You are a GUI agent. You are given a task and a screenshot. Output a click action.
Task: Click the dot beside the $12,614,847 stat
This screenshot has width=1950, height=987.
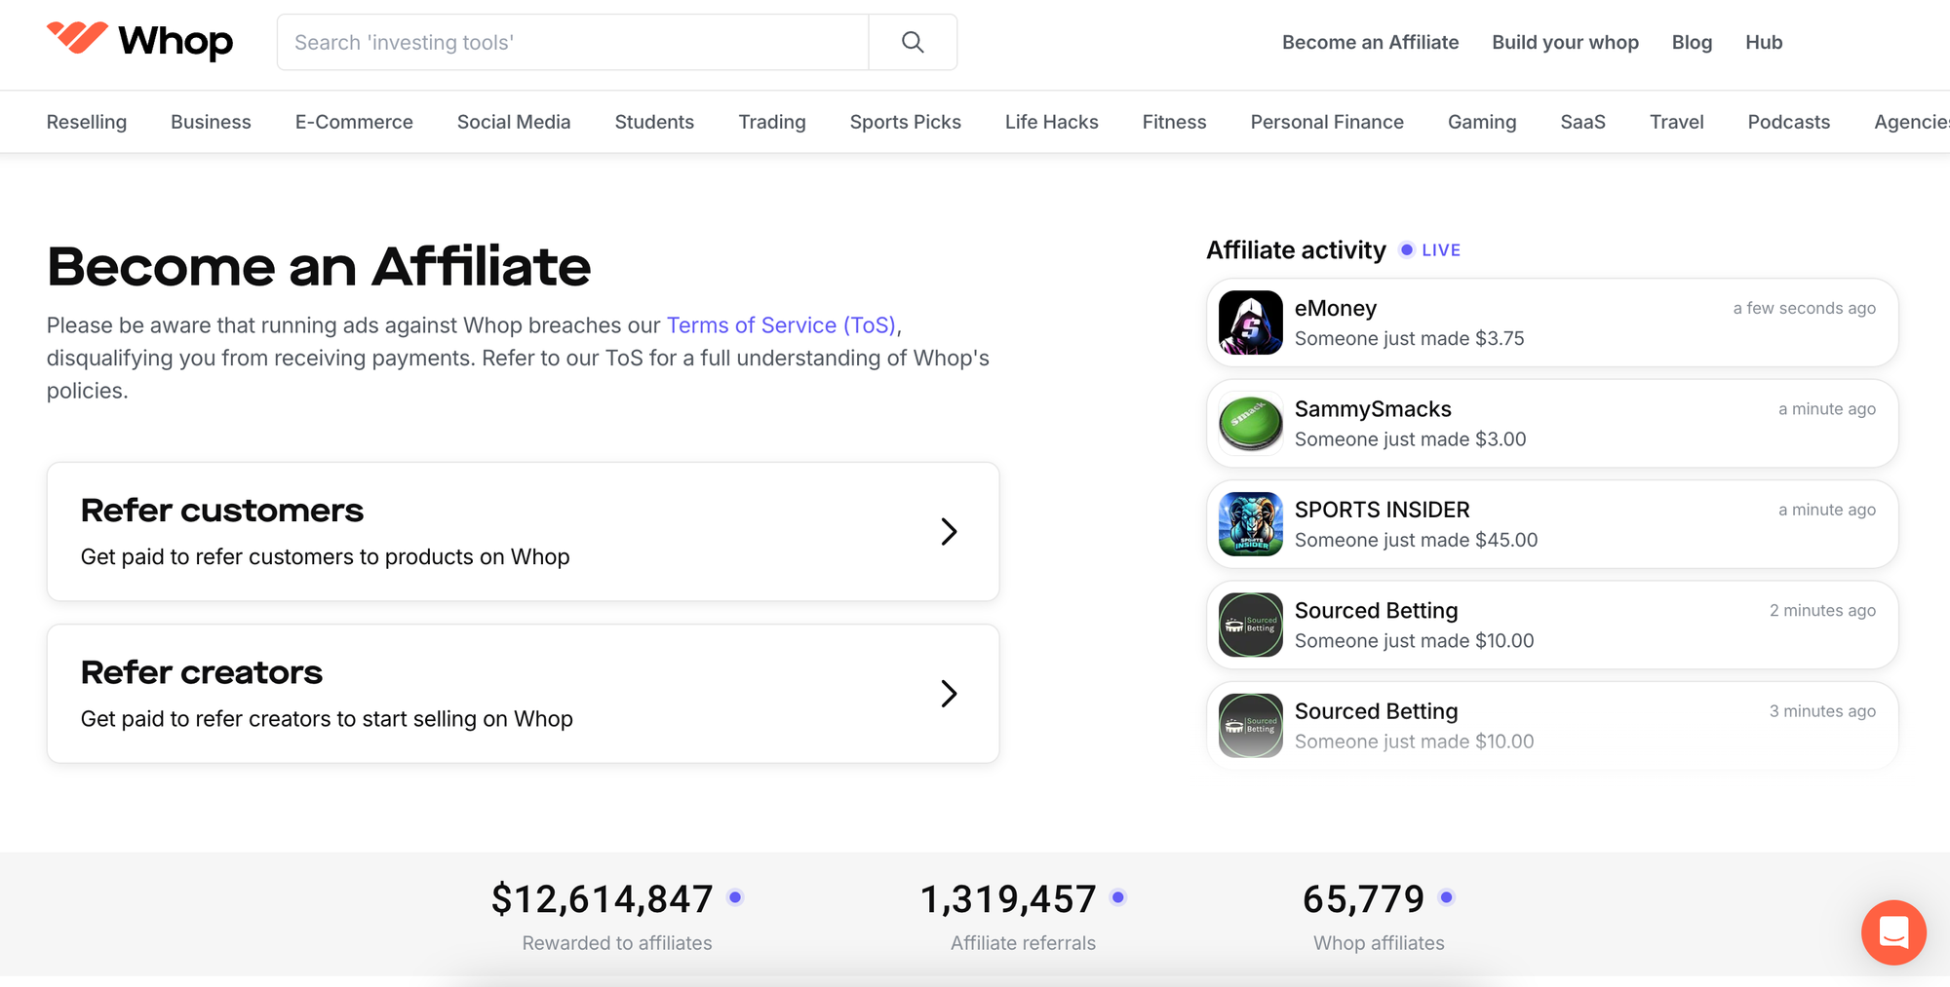point(735,897)
